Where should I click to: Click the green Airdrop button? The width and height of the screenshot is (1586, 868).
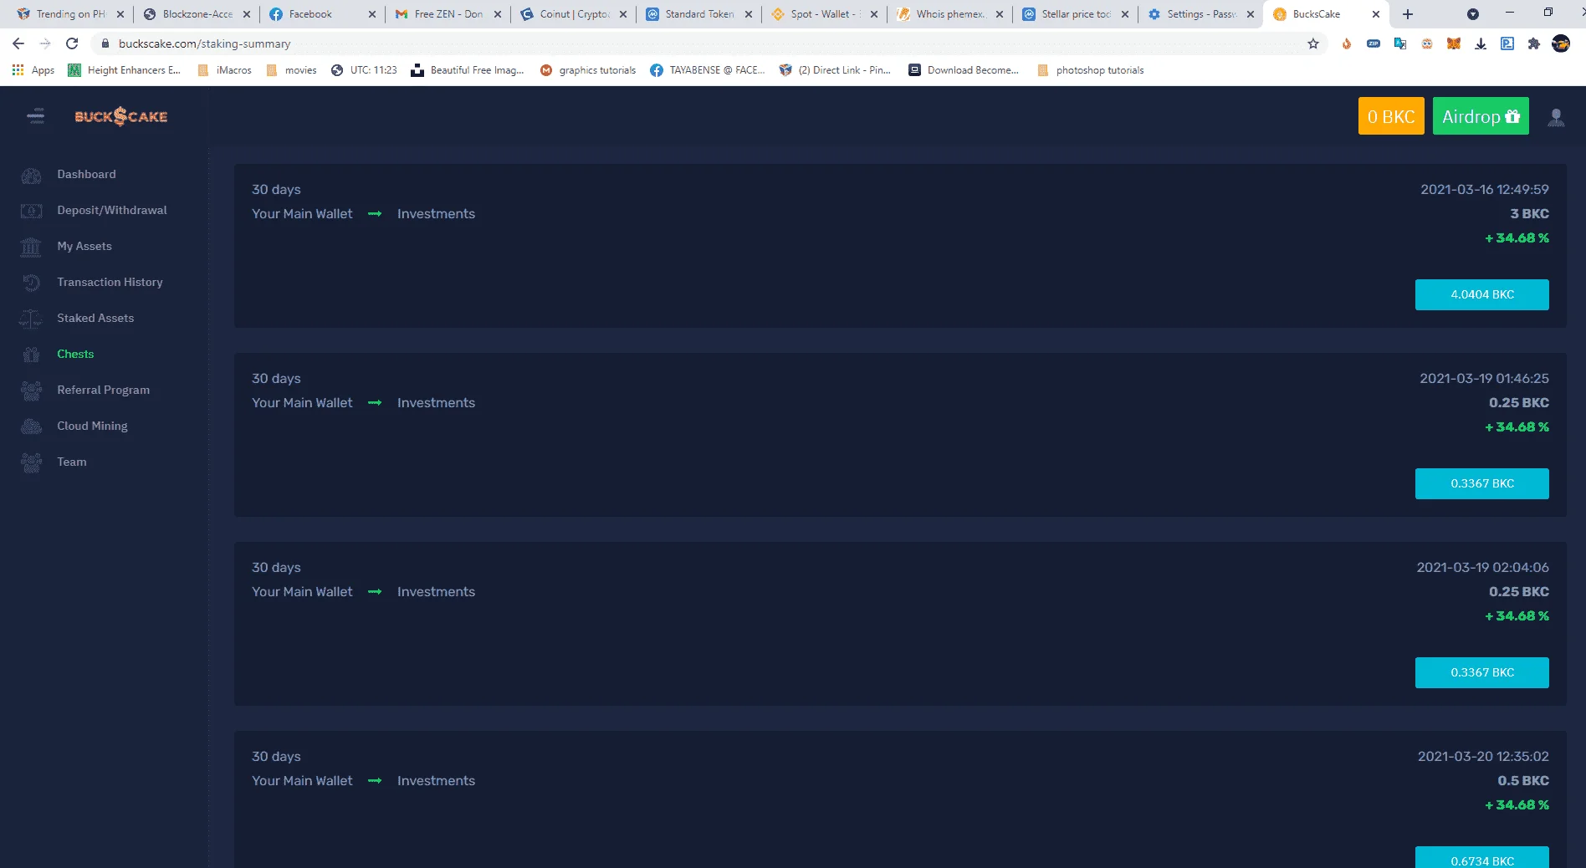point(1481,116)
